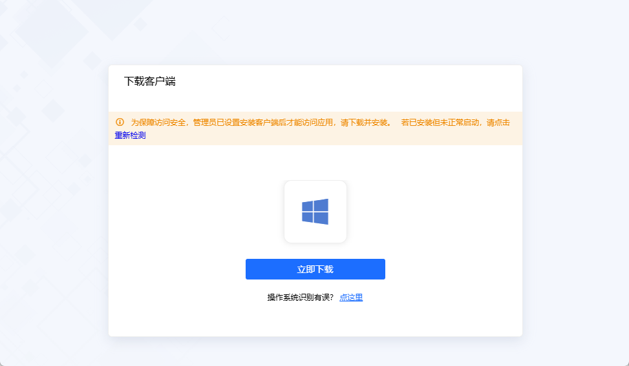Click the decorative squares in the top-left background
Screen dimensions: 629x366
[x=52, y=32]
